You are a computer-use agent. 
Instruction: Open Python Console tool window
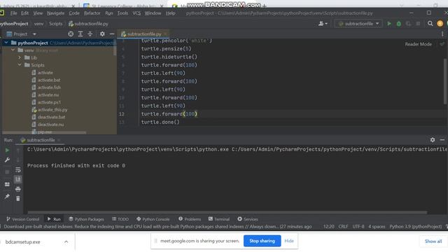point(153,219)
